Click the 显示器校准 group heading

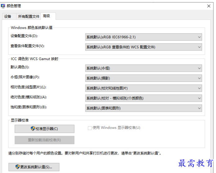20,120
